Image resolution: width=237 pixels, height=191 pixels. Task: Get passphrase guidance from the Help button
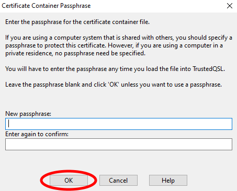pos(168,181)
